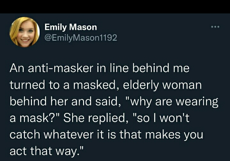The height and width of the screenshot is (161, 230).
Task: Click the word "Mason" in the display name
Action: click(84, 27)
